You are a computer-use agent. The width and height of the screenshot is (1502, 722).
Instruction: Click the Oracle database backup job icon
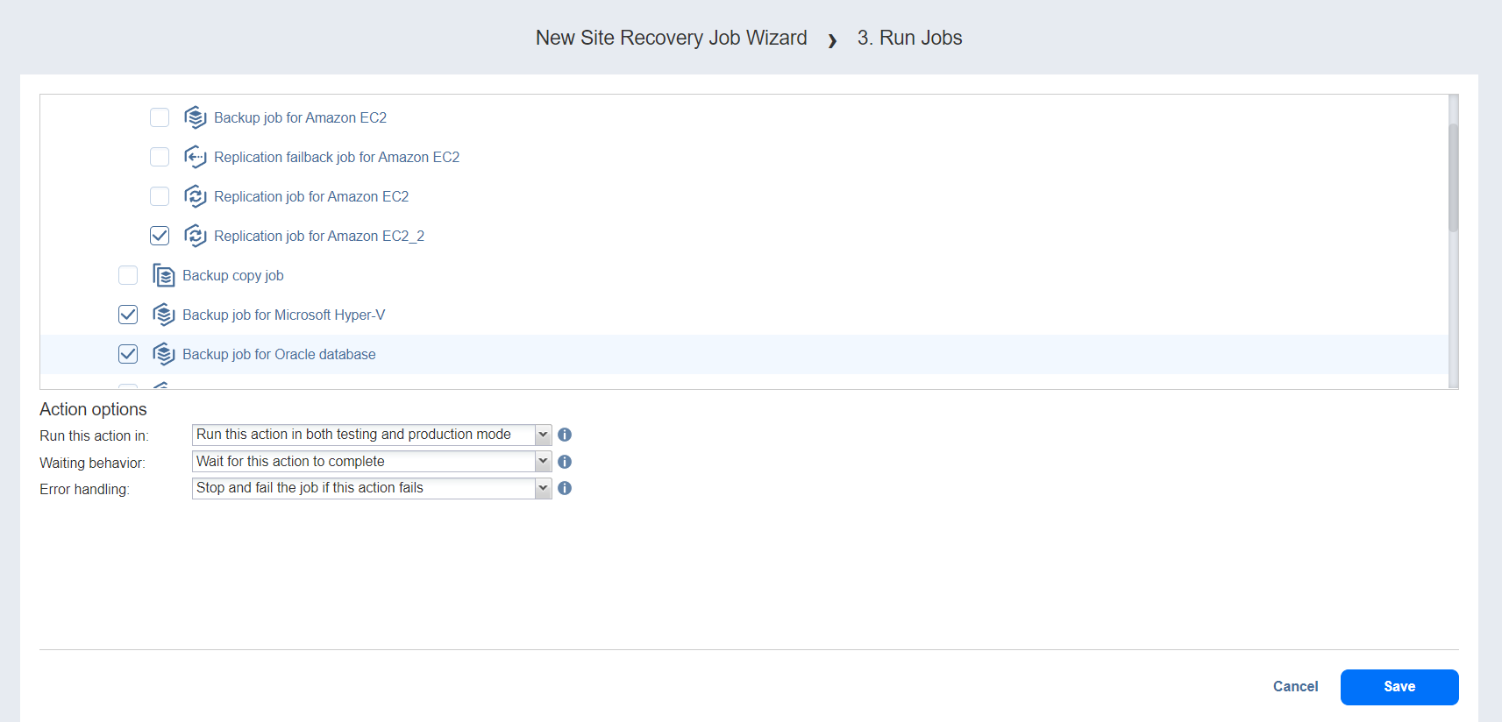tap(163, 354)
